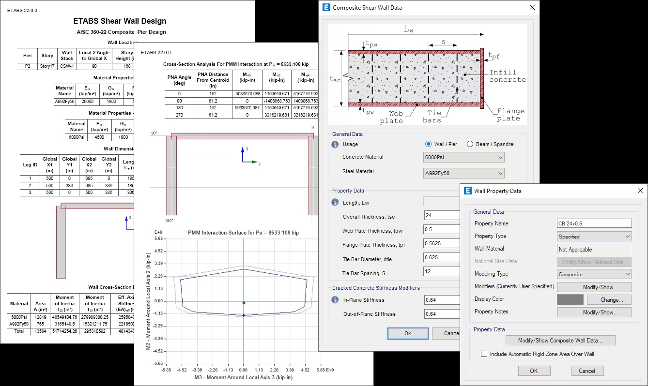
Task: Open the Steel Material dropdown
Action: coord(463,173)
